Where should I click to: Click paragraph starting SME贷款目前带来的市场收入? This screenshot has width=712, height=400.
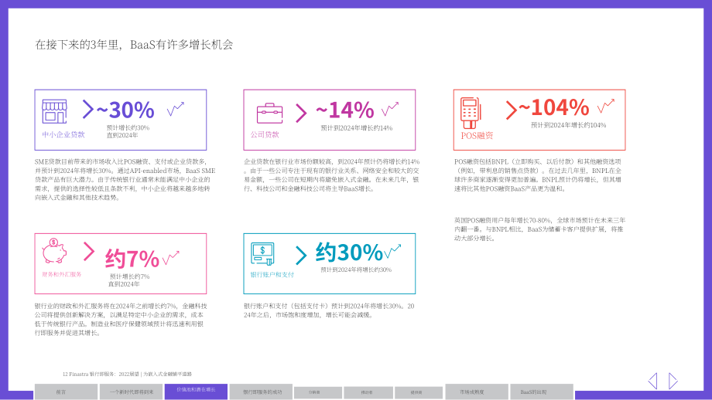pyautogui.click(x=125, y=179)
